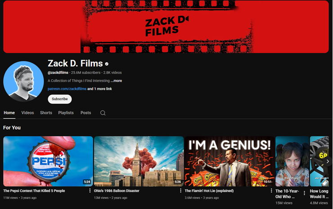Open options menu for Flamin' Hot Lie video

tap(271, 191)
